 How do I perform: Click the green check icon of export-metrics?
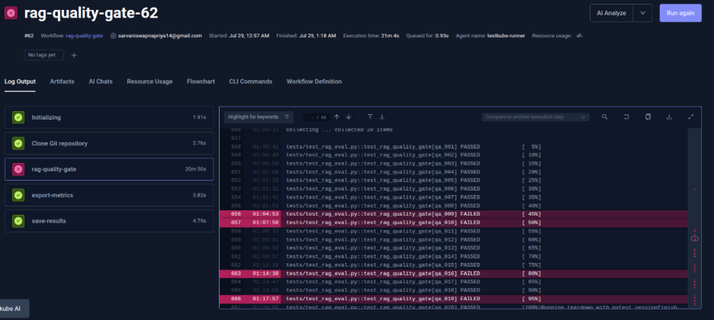tap(18, 195)
